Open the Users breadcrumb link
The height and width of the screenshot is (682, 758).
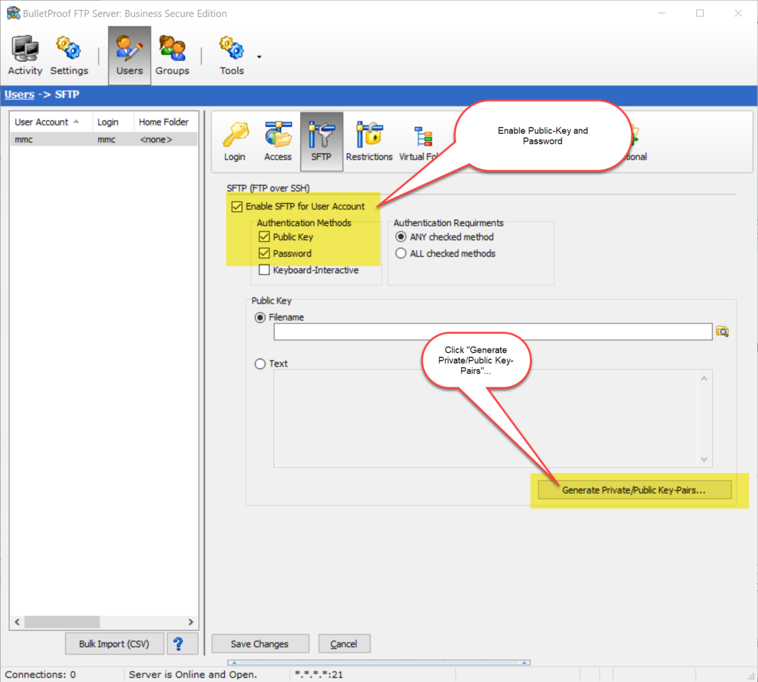click(18, 95)
